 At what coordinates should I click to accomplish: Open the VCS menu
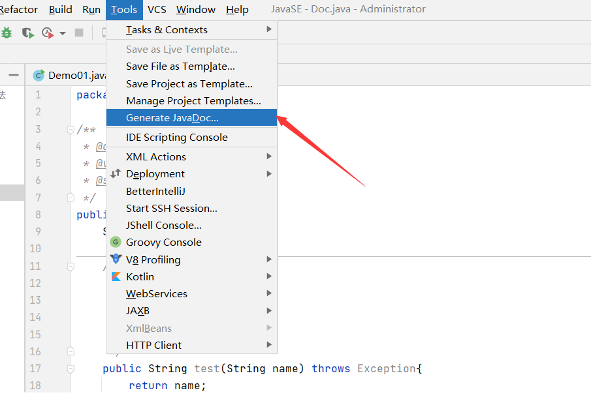click(157, 9)
